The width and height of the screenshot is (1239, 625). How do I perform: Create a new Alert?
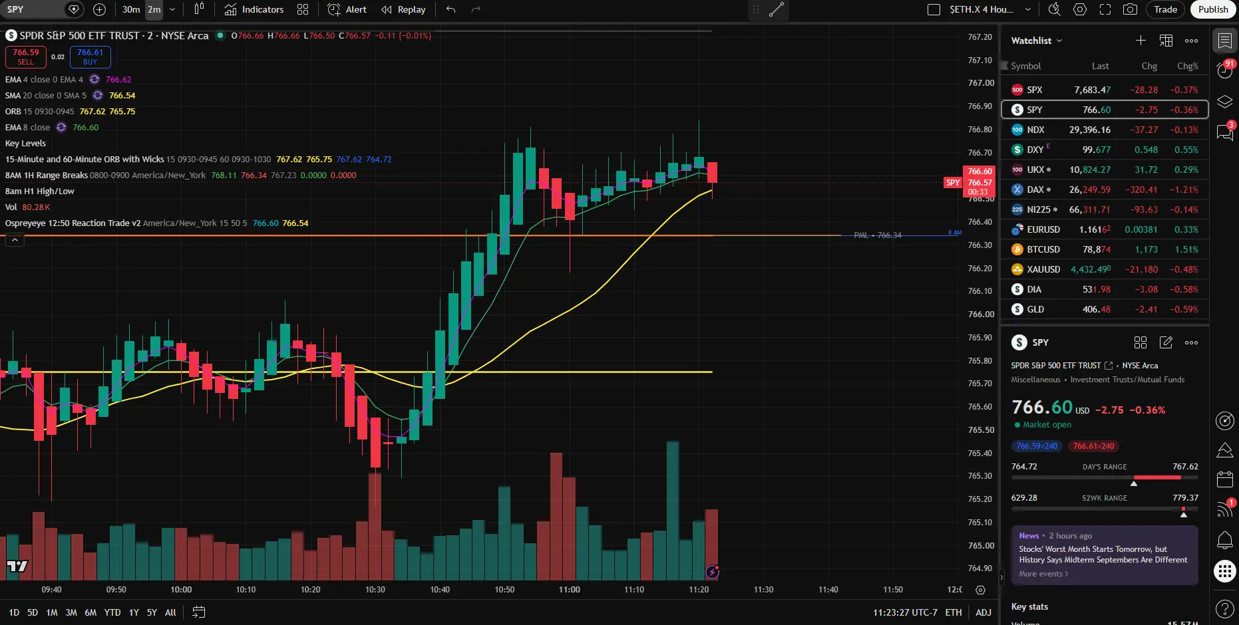(347, 9)
